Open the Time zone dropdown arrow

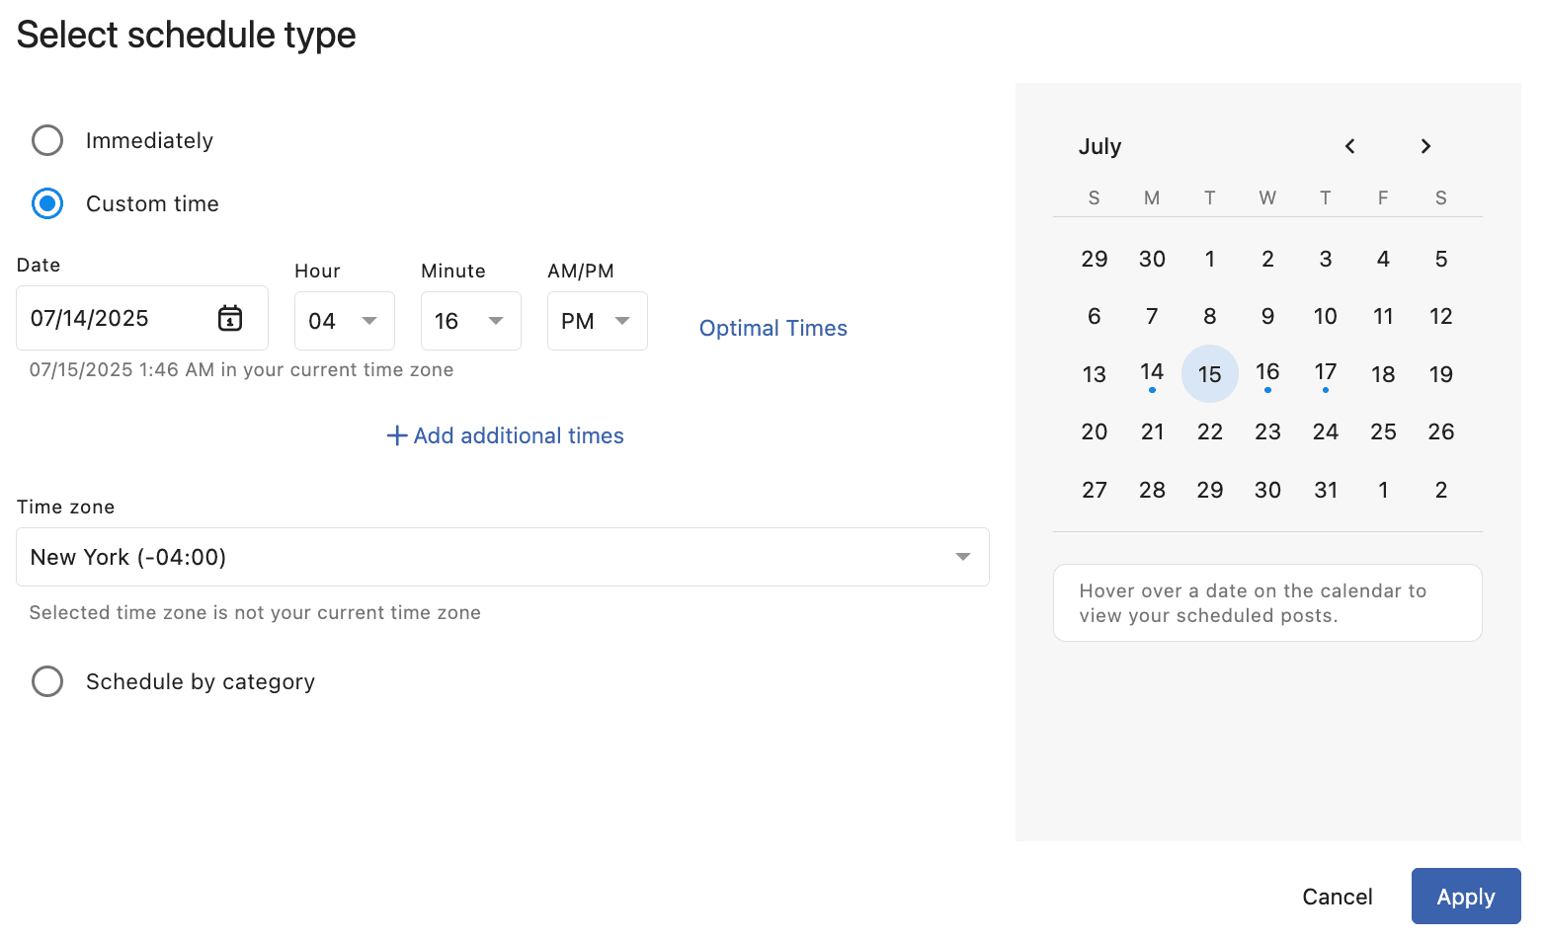tap(962, 557)
